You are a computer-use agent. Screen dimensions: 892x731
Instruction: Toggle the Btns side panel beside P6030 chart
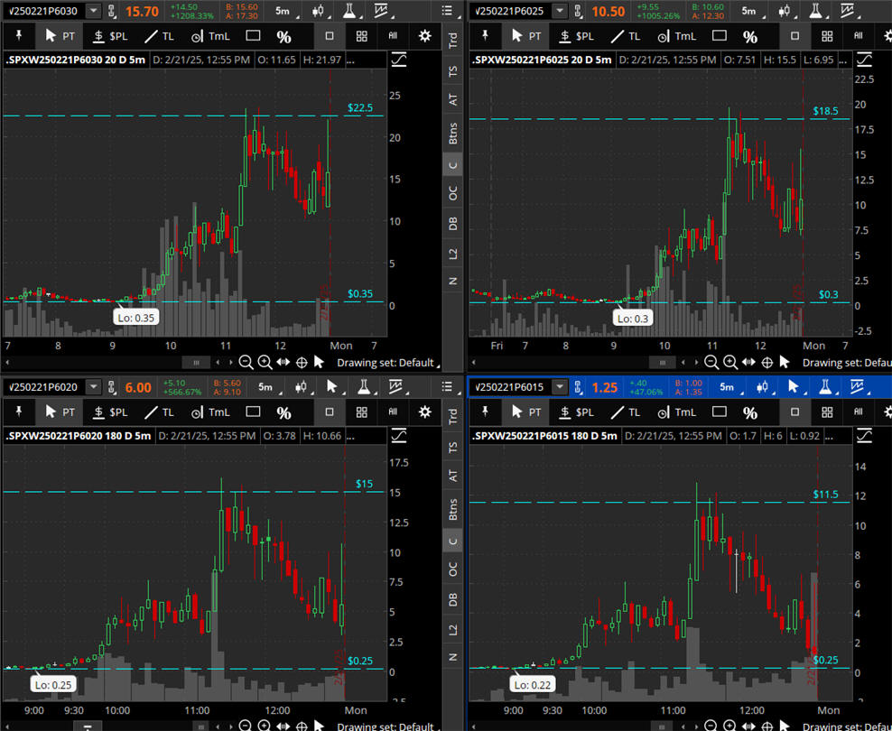(453, 133)
